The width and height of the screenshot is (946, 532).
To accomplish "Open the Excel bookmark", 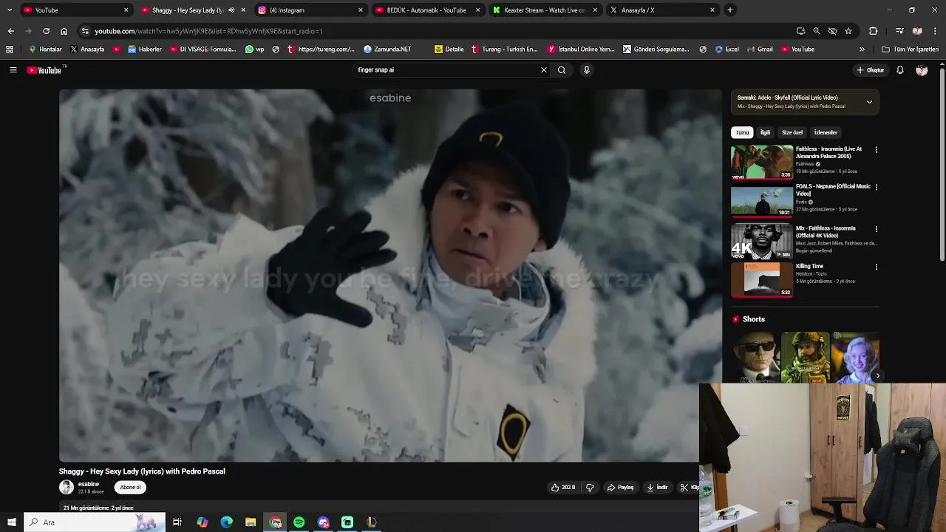I will [x=726, y=50].
